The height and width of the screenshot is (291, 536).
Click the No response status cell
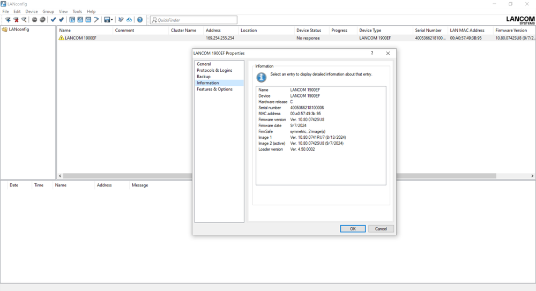[x=308, y=38]
